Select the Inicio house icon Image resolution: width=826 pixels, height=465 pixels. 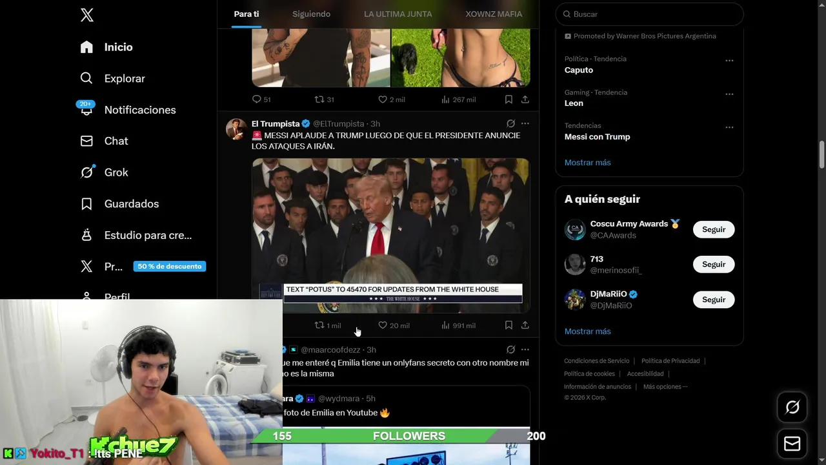point(86,46)
